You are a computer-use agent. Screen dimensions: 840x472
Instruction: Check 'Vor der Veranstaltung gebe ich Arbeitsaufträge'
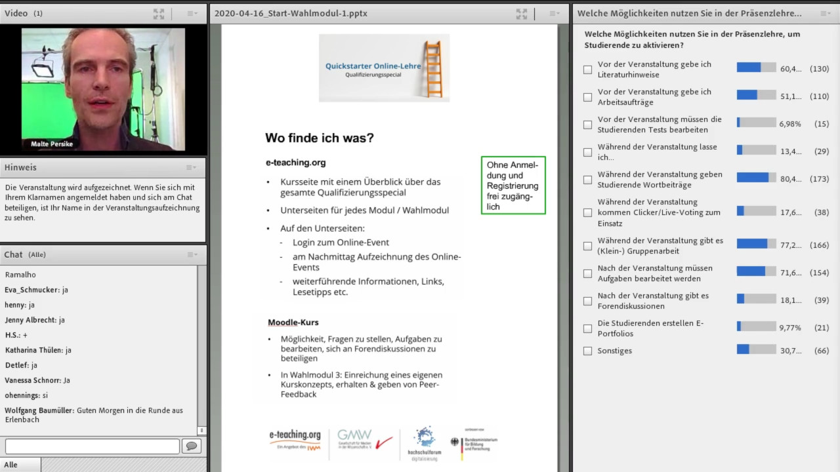(x=587, y=97)
